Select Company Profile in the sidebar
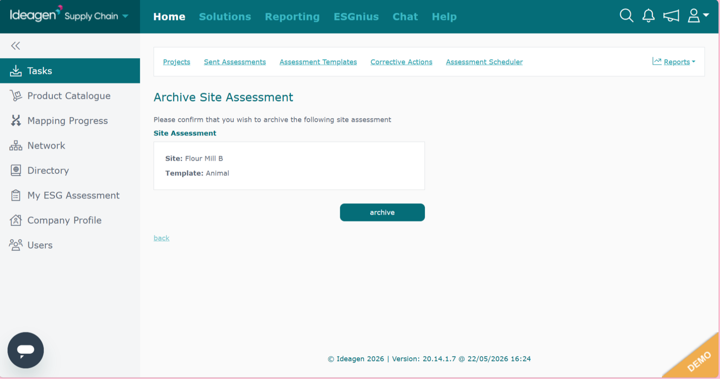This screenshot has width=720, height=379. pyautogui.click(x=70, y=220)
